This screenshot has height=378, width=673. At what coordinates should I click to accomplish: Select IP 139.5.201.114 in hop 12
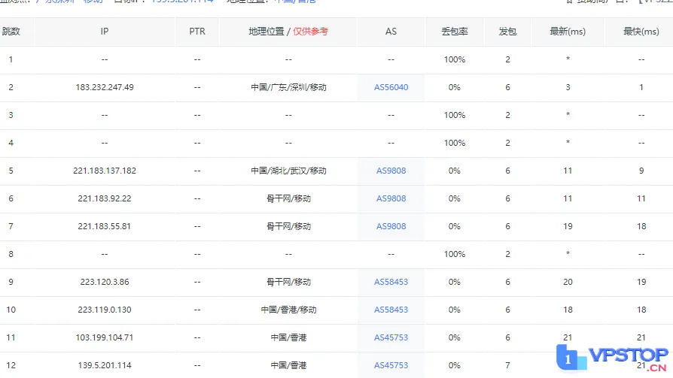(105, 365)
